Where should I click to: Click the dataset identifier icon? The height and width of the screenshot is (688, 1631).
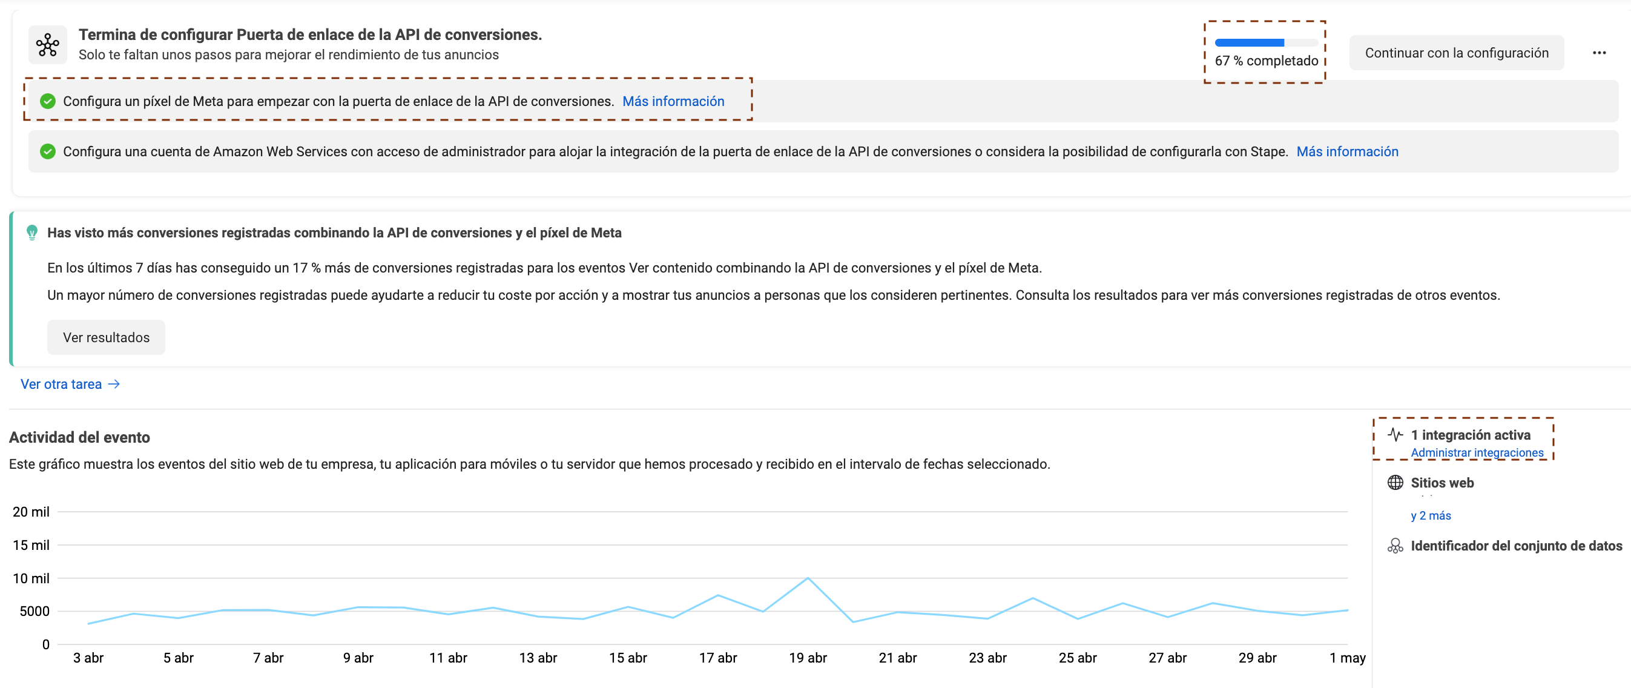(x=1395, y=546)
